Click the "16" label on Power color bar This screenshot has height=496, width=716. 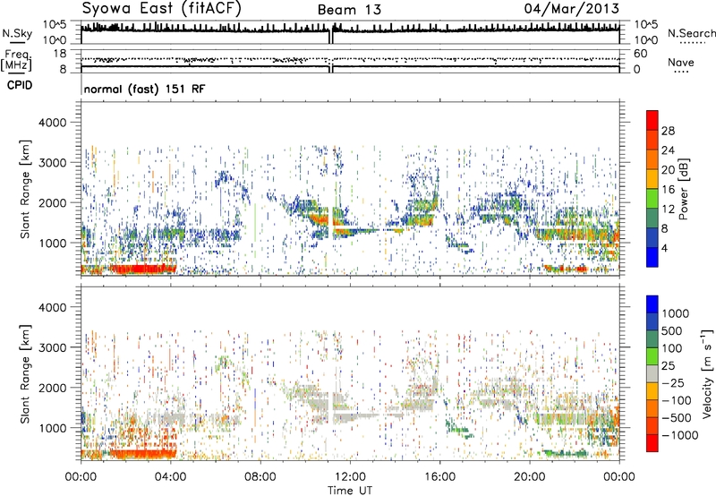(668, 190)
